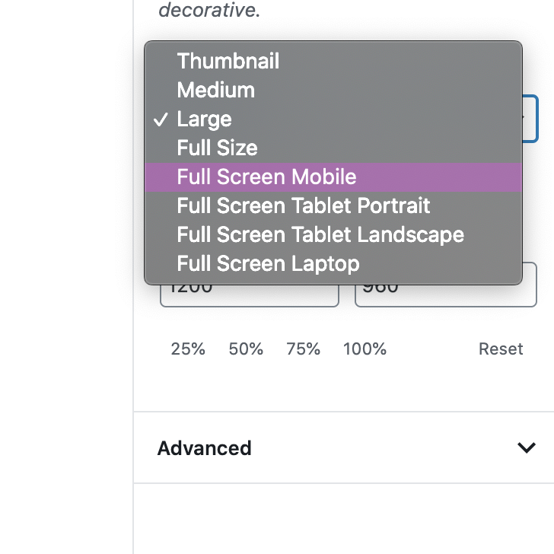554x554 pixels.
Task: Choose Medium from the size list
Action: [333, 90]
